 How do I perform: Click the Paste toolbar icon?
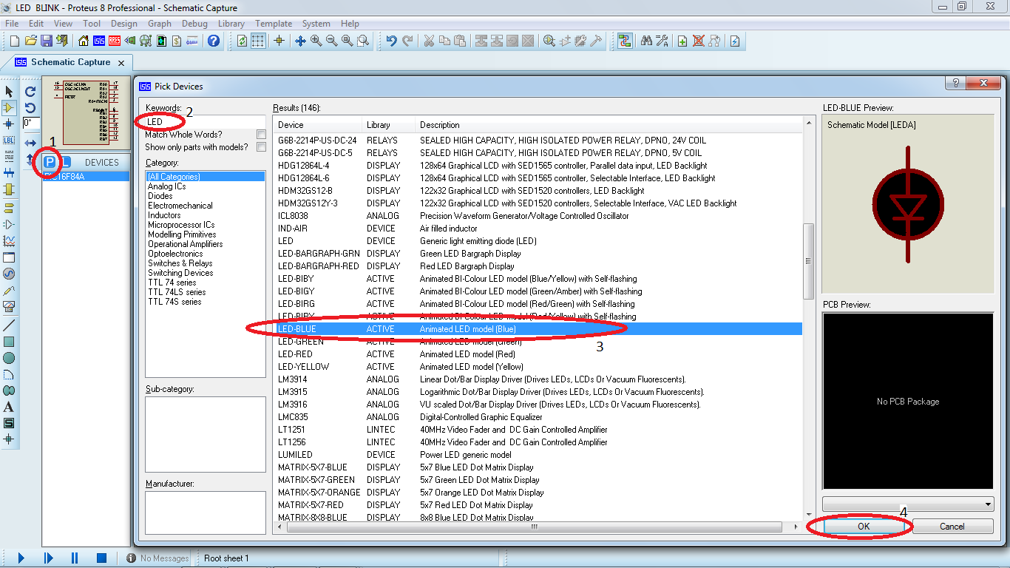pos(460,41)
